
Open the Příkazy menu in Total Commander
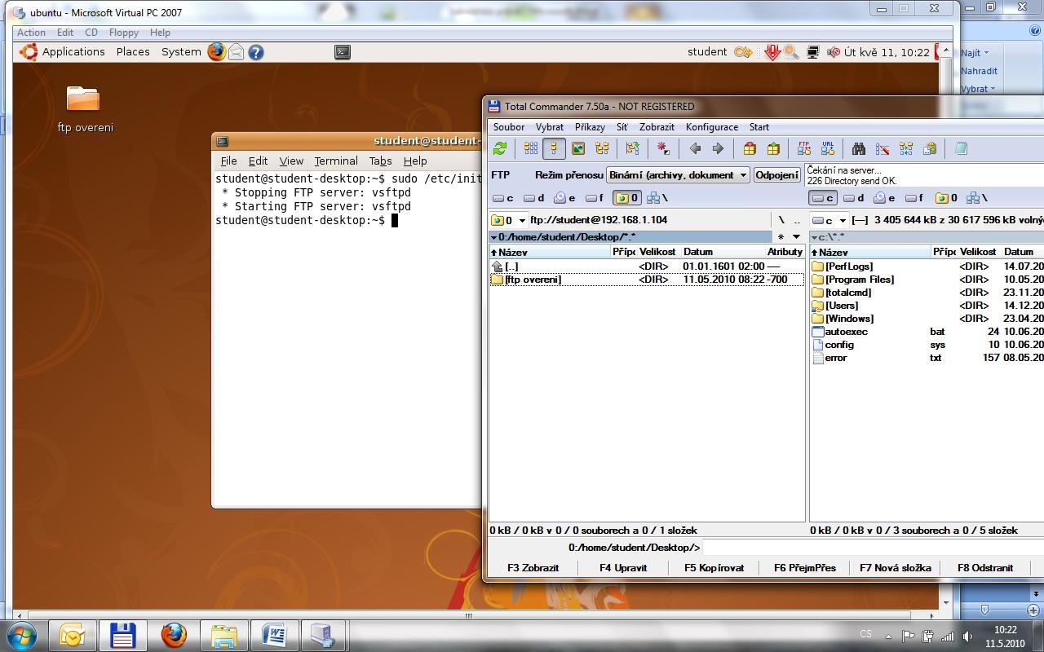click(x=590, y=127)
